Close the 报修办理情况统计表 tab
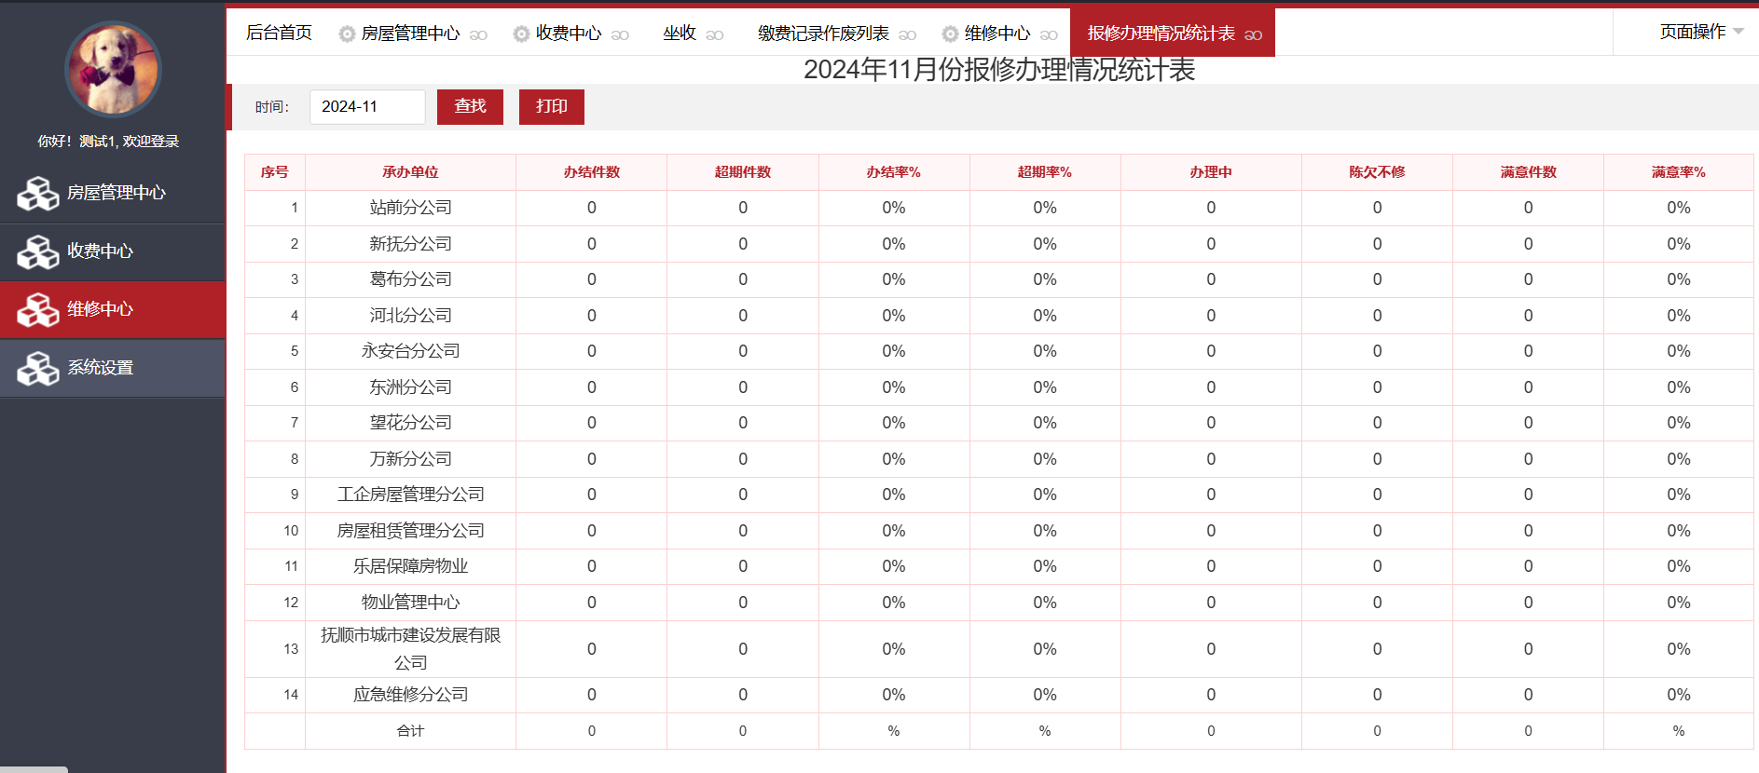The image size is (1759, 773). pos(1254,34)
